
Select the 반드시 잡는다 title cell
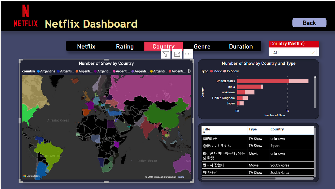click(214, 165)
